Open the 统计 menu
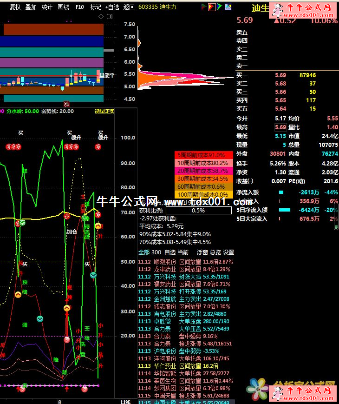Image resolution: width=339 pixels, height=404 pixels. pyautogui.click(x=47, y=7)
